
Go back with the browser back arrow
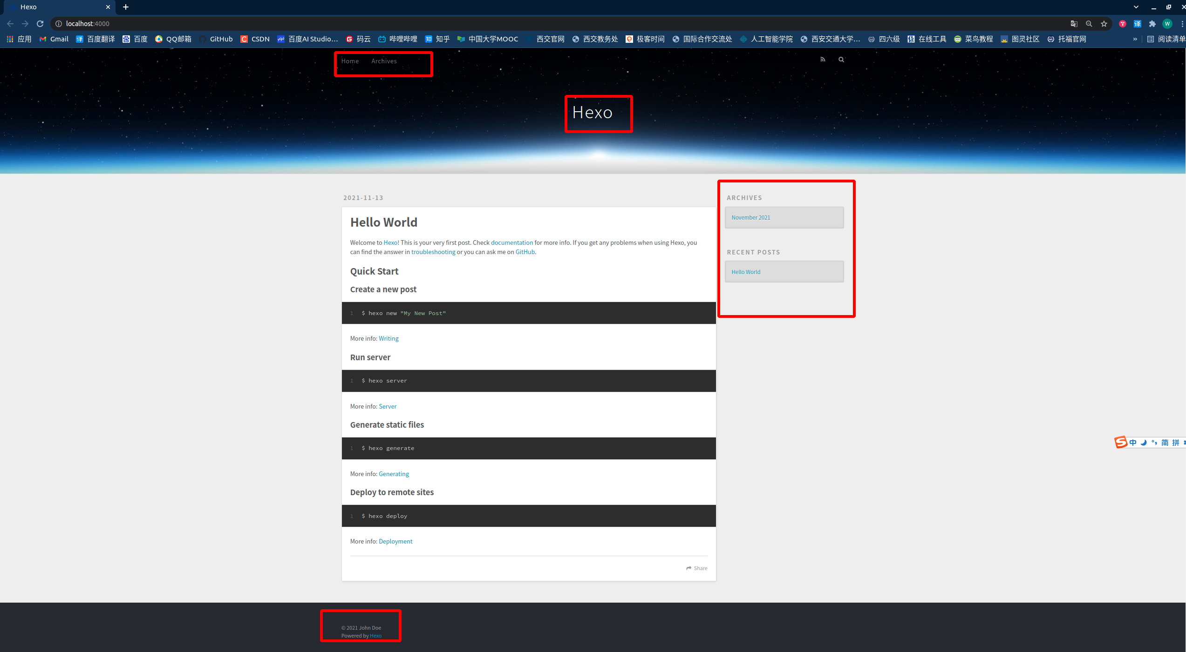click(10, 24)
